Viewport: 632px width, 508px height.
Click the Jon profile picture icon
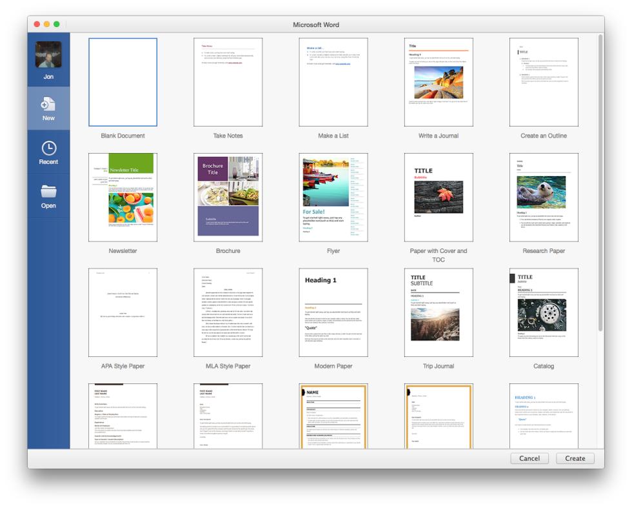[48, 55]
